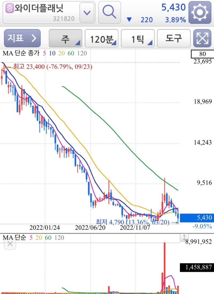Viewport: 214px width, 294px height.
Task: Tap the down triangle change indicator
Action: click(129, 20)
